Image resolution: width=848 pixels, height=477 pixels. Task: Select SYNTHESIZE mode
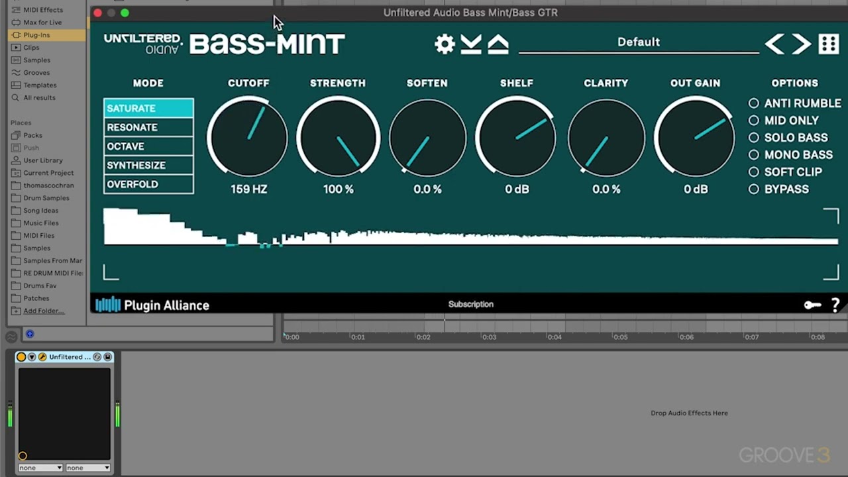point(148,166)
